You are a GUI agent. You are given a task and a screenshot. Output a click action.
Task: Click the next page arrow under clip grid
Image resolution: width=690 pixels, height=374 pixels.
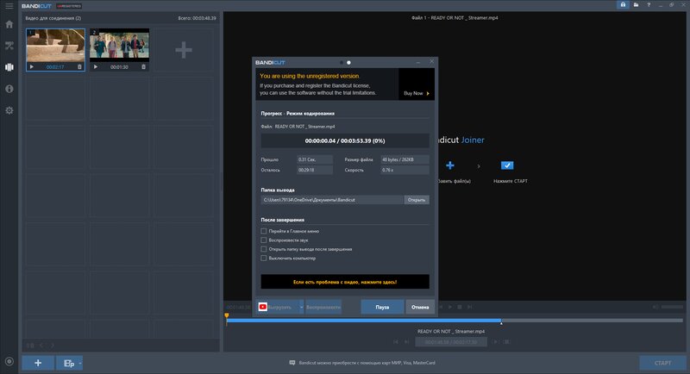coord(53,346)
